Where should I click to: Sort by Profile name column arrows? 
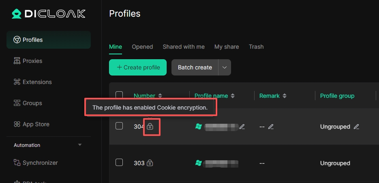pyautogui.click(x=232, y=96)
